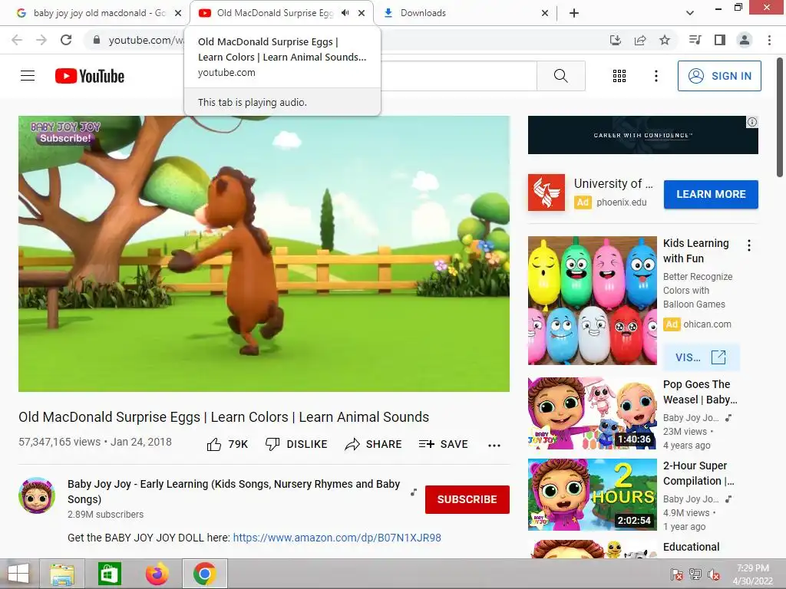Open the Pop Goes The Weasel title
This screenshot has height=589, width=786.
pos(700,392)
